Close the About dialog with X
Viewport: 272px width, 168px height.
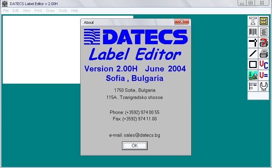[182, 21]
